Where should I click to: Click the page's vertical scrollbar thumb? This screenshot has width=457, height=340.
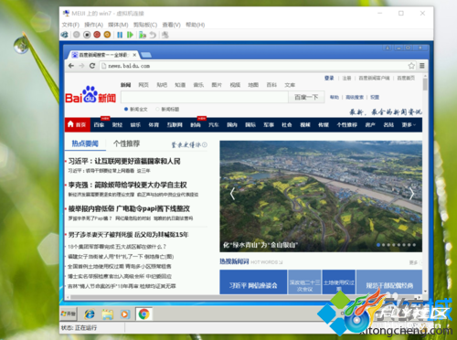click(425, 84)
